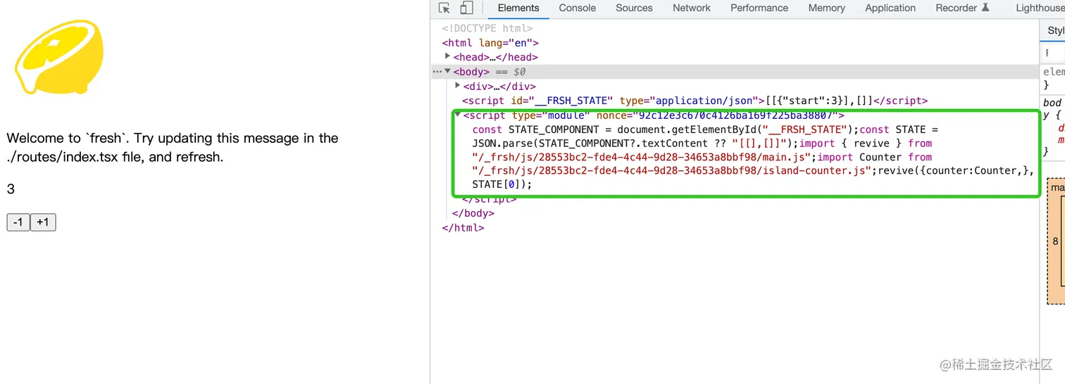Open the Styles sub-tab in the sidebar

[1055, 30]
